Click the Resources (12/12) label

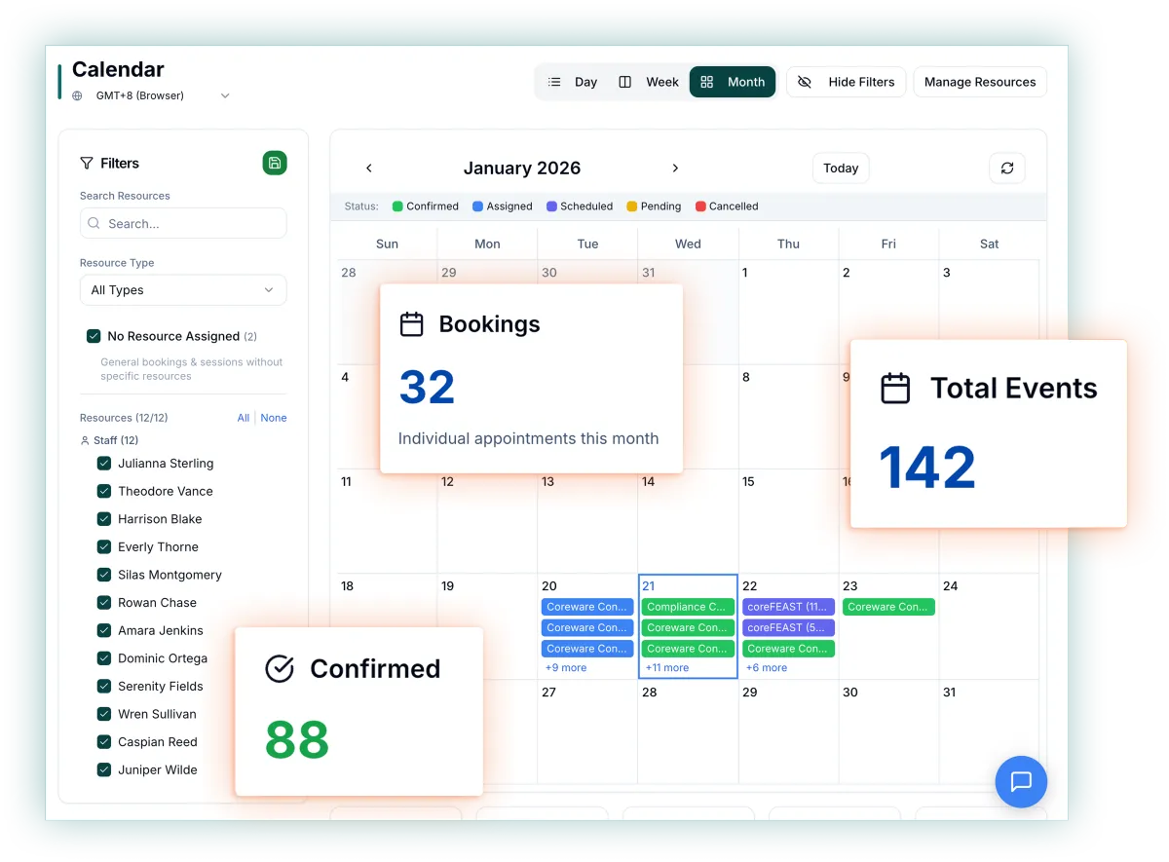(124, 418)
